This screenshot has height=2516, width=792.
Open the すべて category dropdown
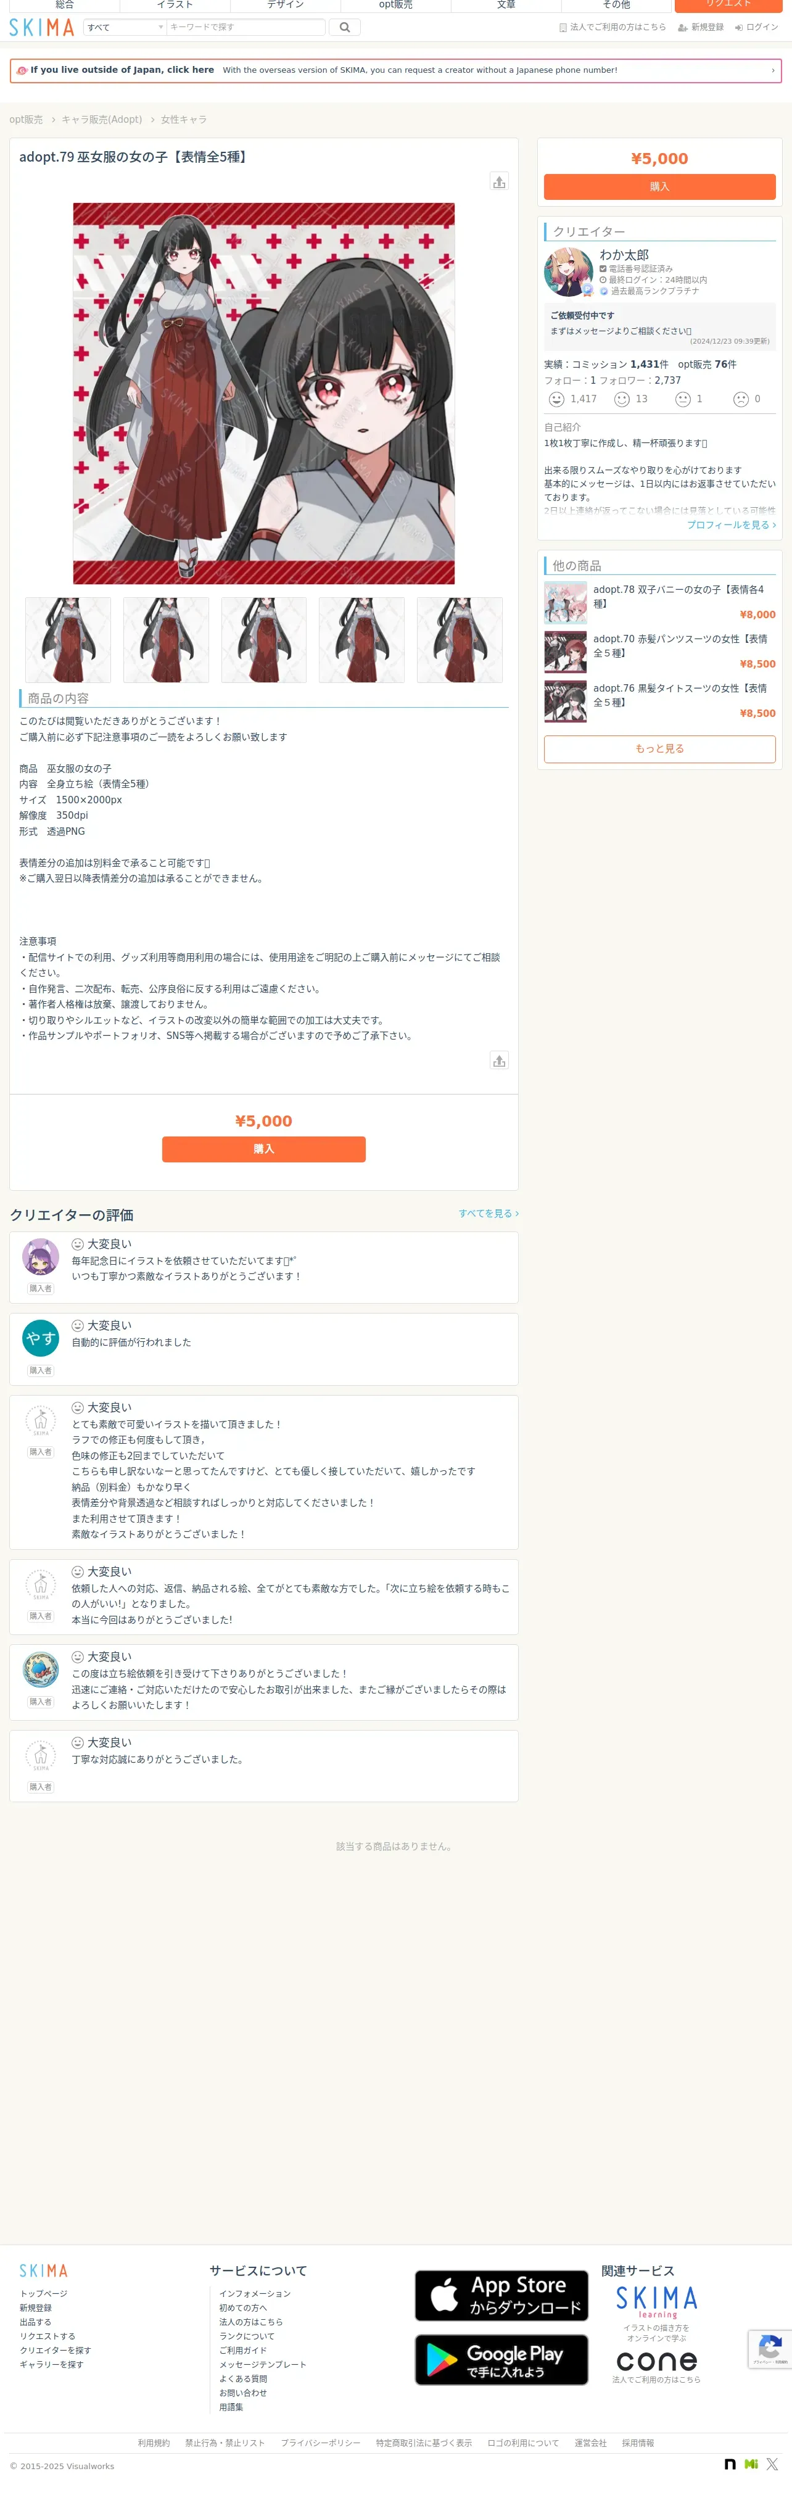(125, 27)
